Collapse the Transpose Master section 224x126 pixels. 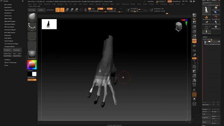(x=9, y=47)
